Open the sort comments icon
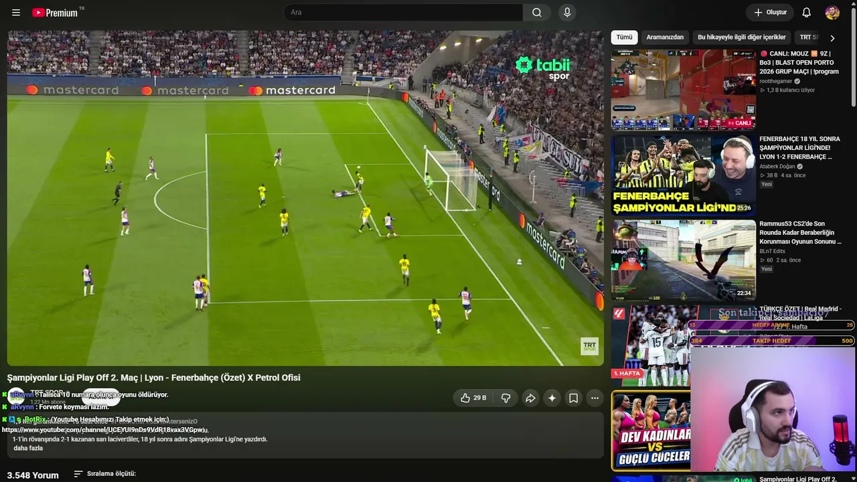The width and height of the screenshot is (857, 482). (78, 474)
